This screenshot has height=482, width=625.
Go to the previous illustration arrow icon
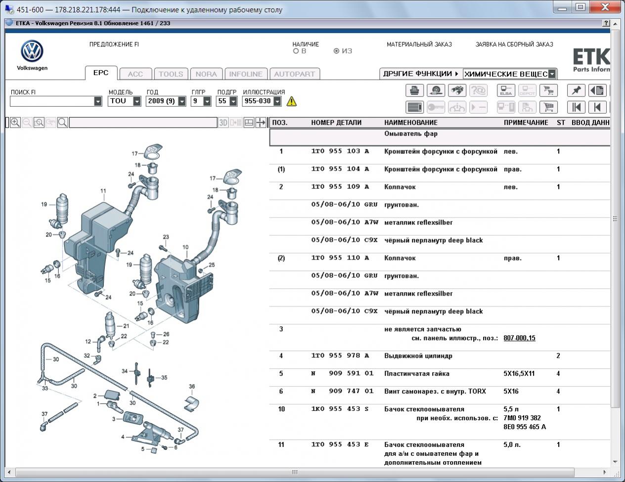(x=597, y=107)
